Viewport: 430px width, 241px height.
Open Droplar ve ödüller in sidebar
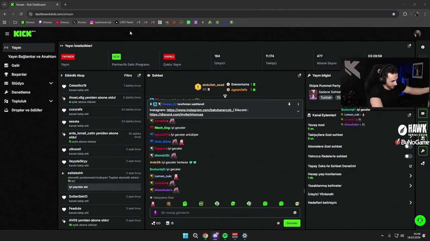click(27, 110)
